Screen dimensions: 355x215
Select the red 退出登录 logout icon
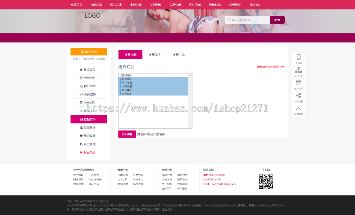[81, 152]
